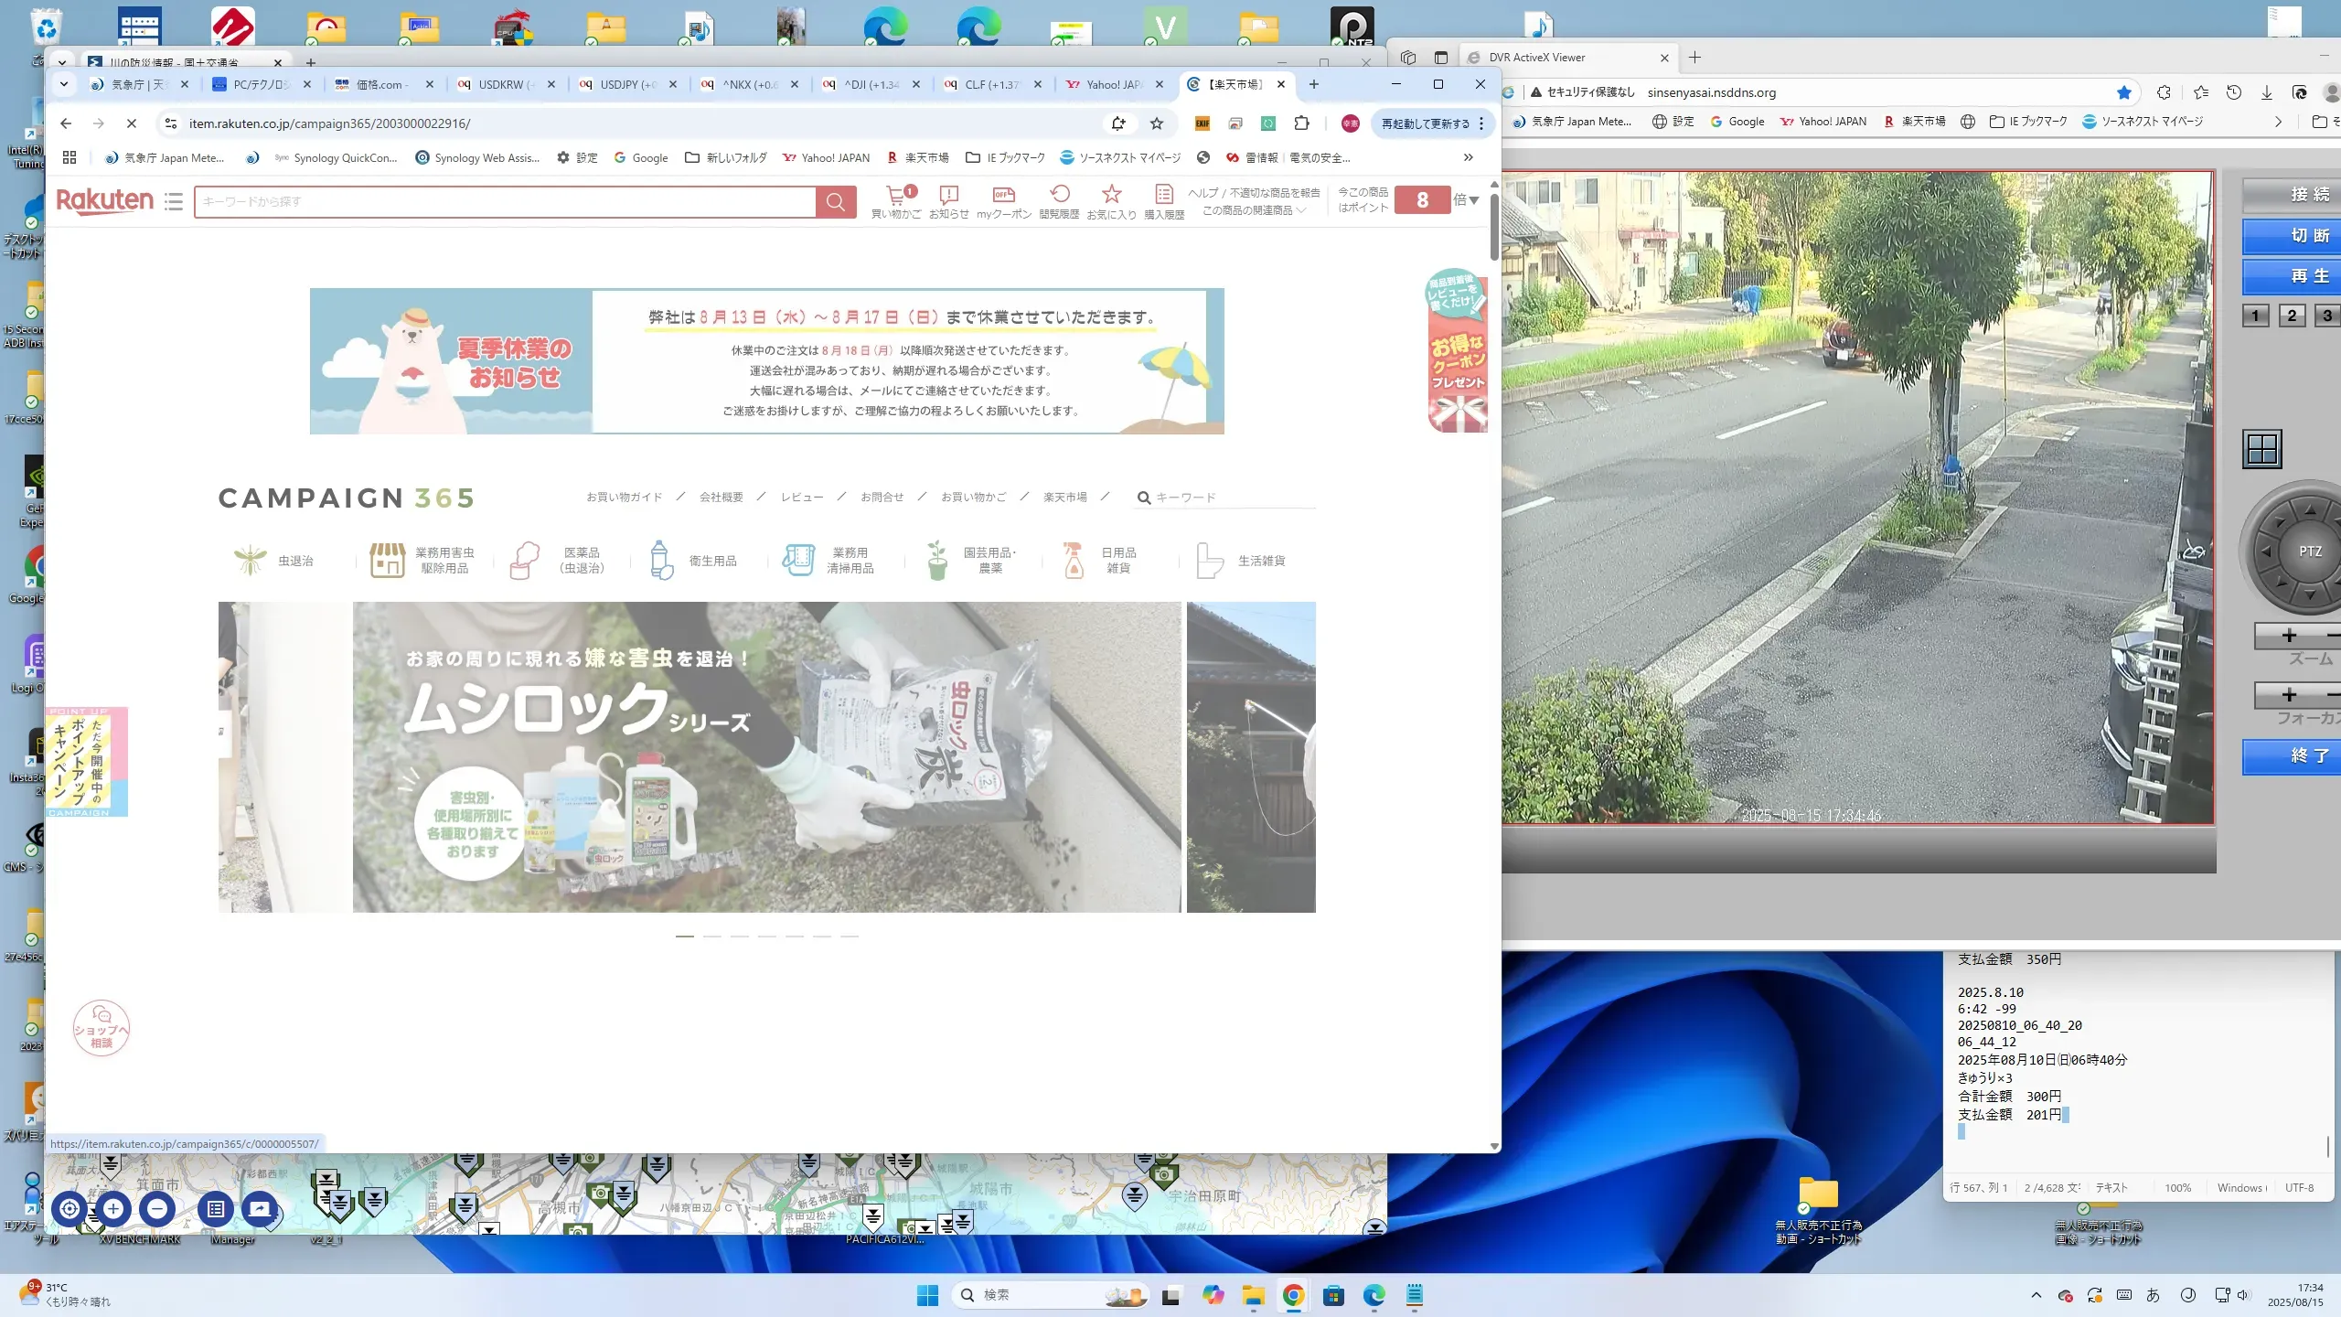
Task: Click the Rakuten shopping cart icon
Action: (896, 196)
